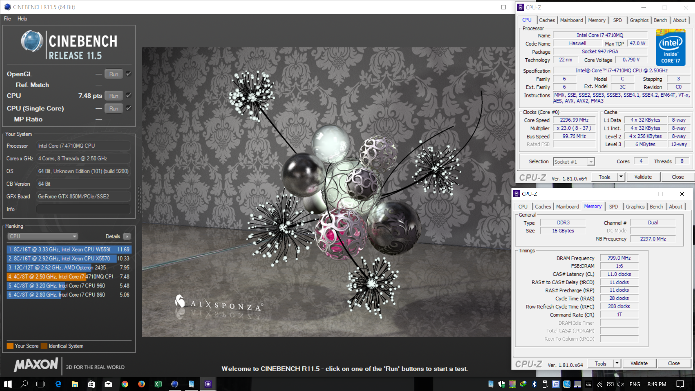Click the panel splitter grip handle
Screen dimensions: 695x391
click(139, 200)
